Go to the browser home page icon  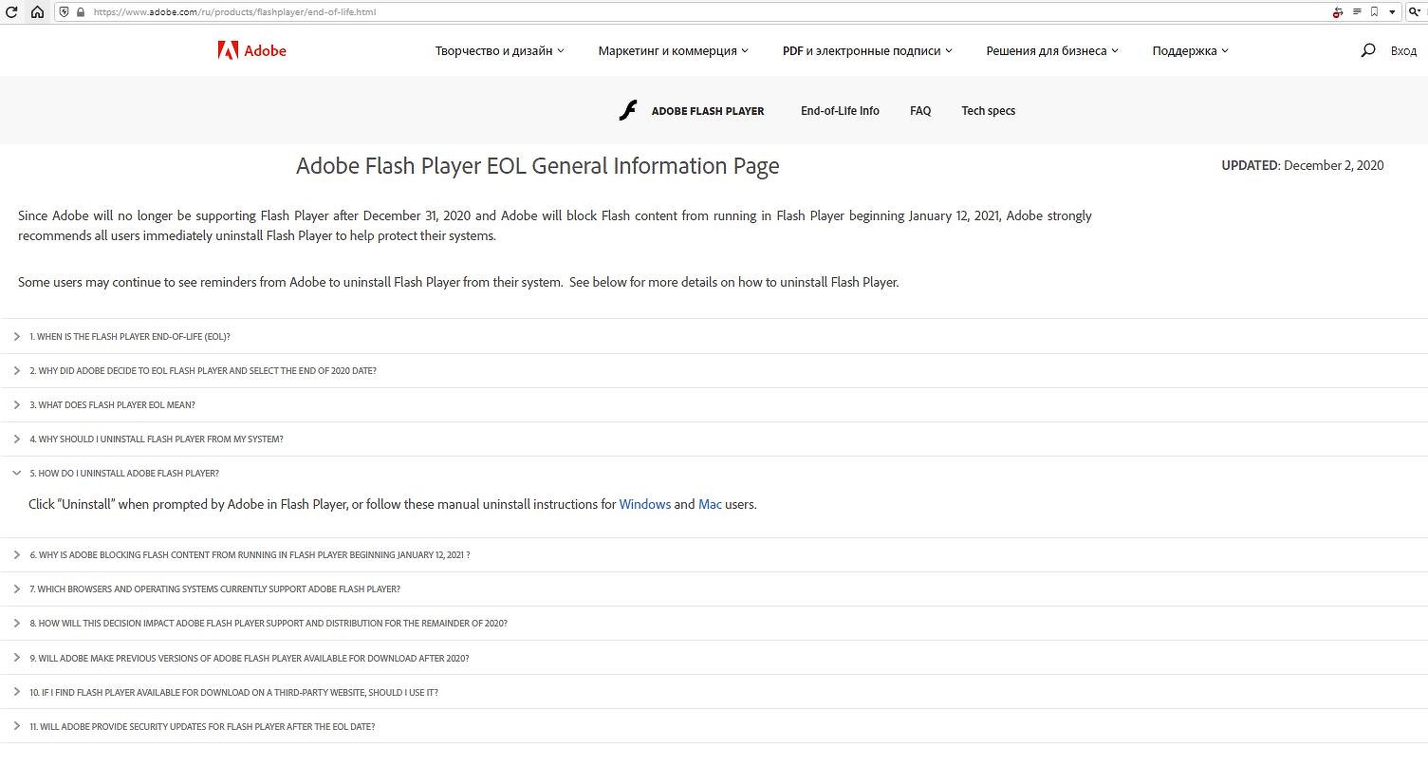coord(37,12)
